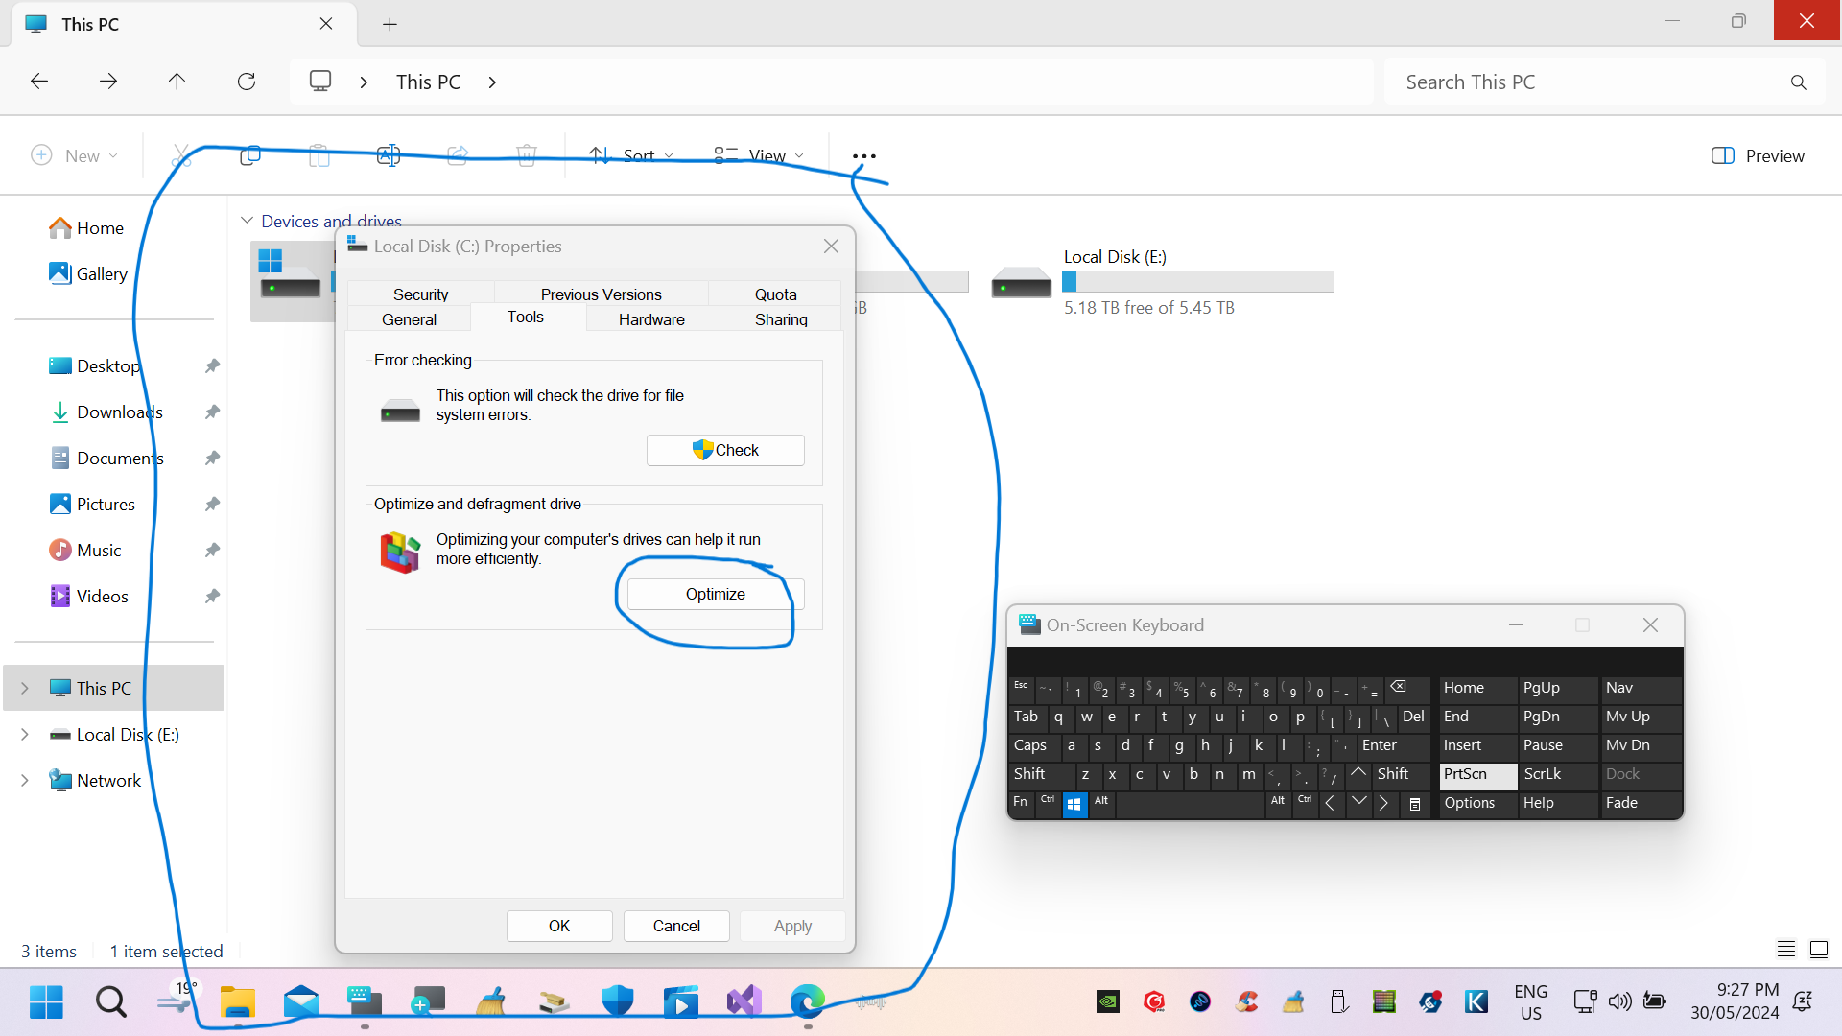Click the Copy icon in toolbar

[x=250, y=155]
